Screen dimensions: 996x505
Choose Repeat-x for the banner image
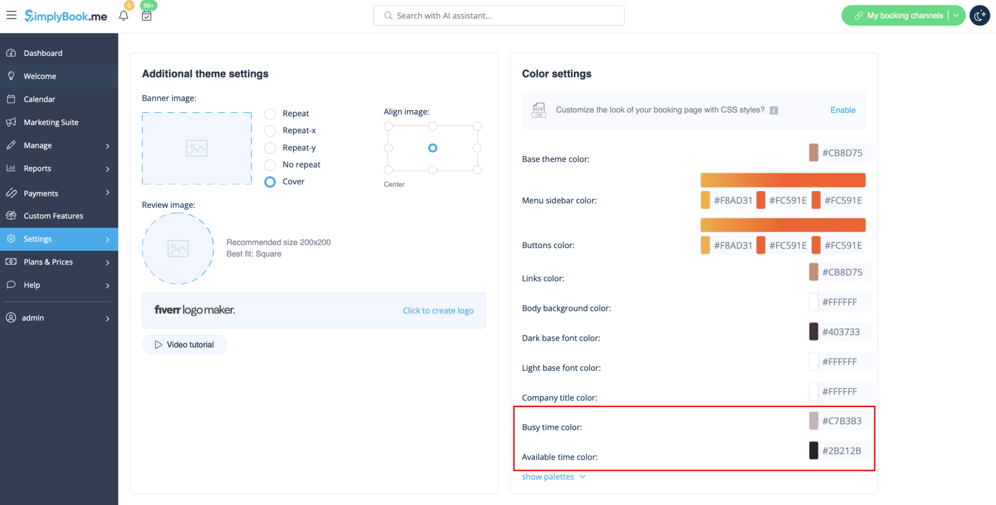(269, 131)
